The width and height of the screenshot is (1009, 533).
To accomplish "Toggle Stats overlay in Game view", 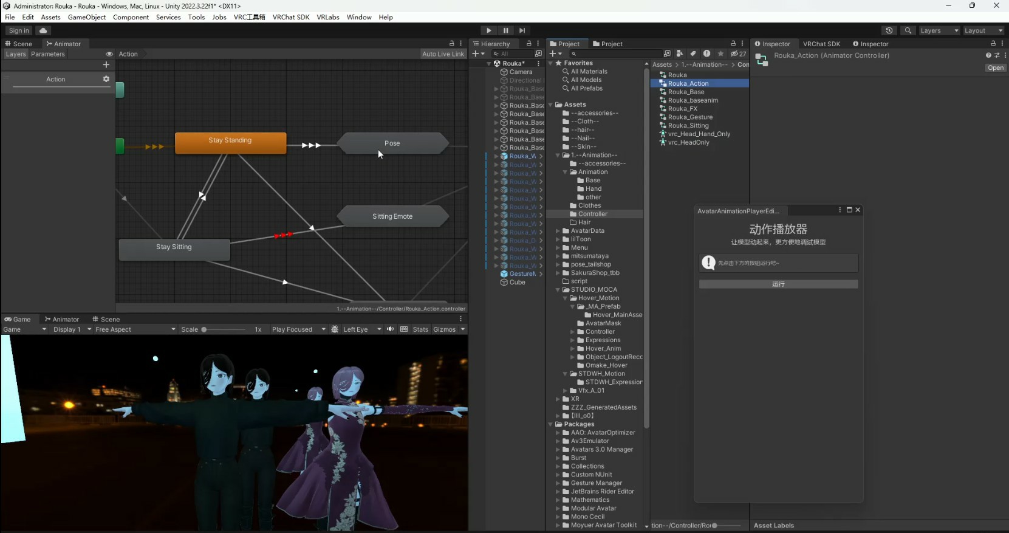I will (x=420, y=329).
